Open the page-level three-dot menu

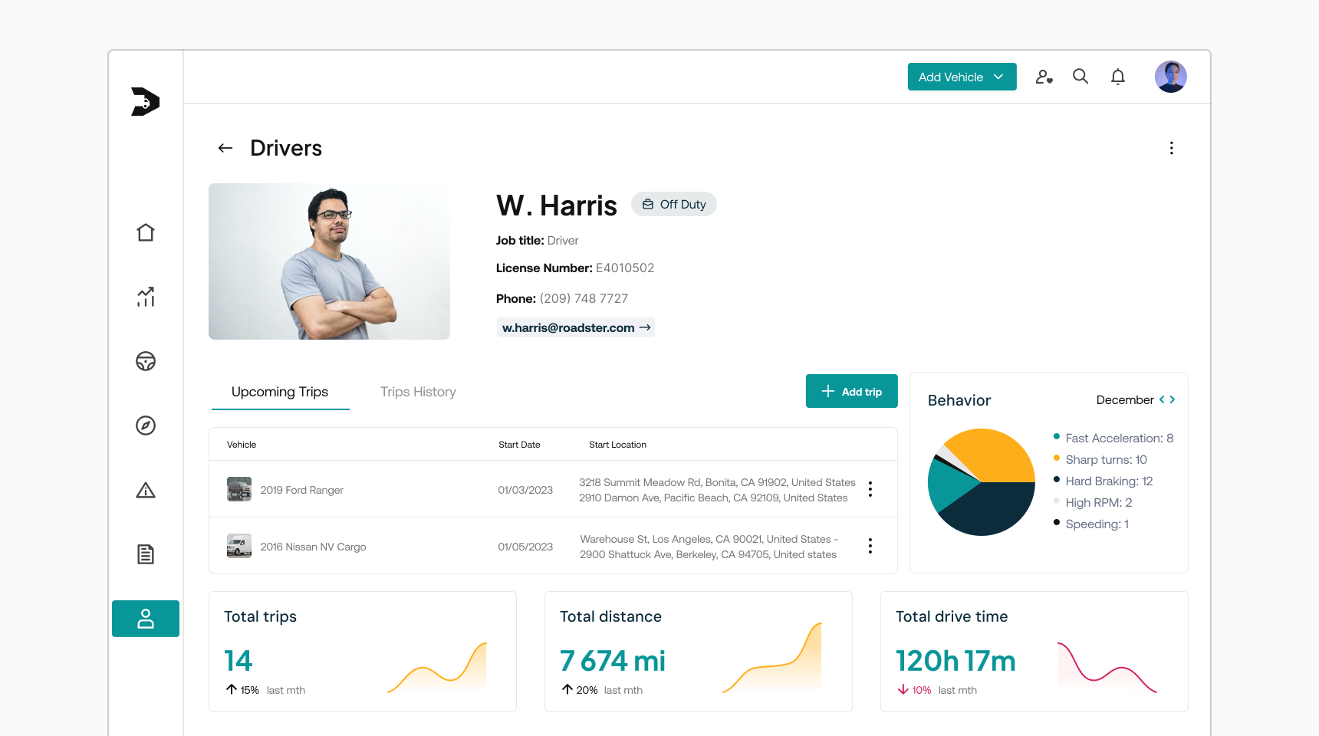point(1171,148)
